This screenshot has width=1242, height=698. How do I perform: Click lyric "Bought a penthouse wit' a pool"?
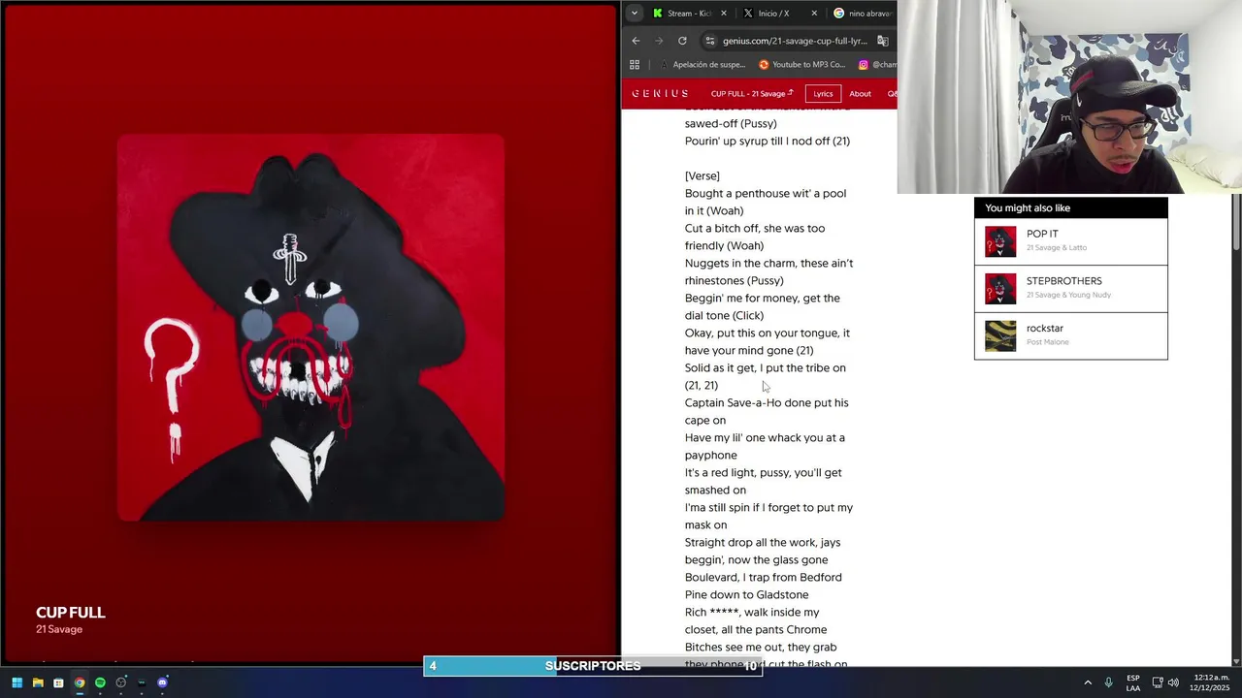766,193
